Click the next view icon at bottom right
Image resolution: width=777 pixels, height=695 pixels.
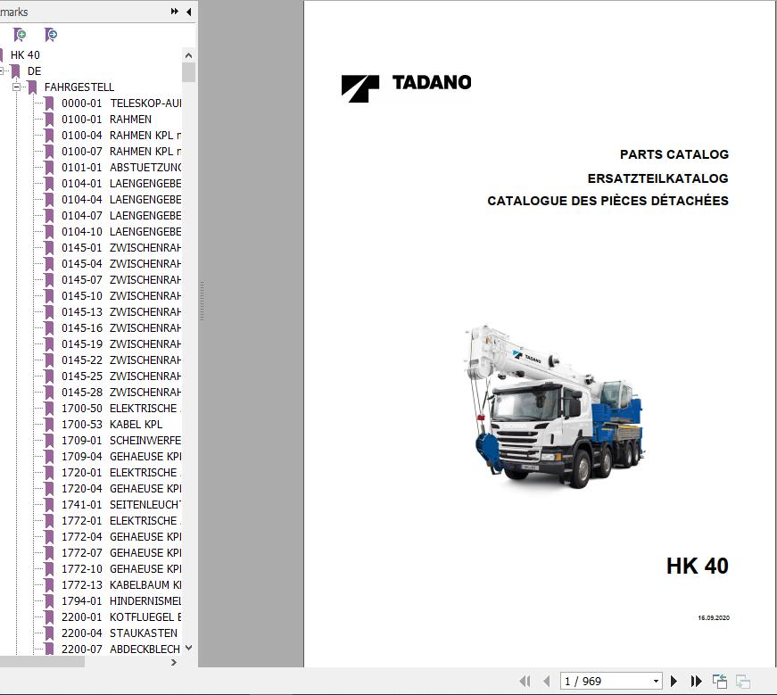742,680
